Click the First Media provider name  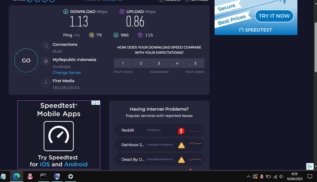tap(64, 81)
